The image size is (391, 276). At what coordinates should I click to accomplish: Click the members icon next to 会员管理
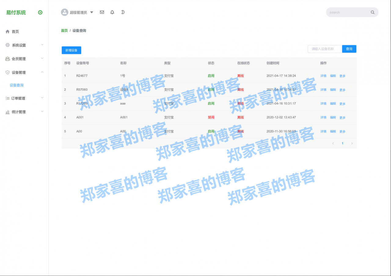(7, 58)
